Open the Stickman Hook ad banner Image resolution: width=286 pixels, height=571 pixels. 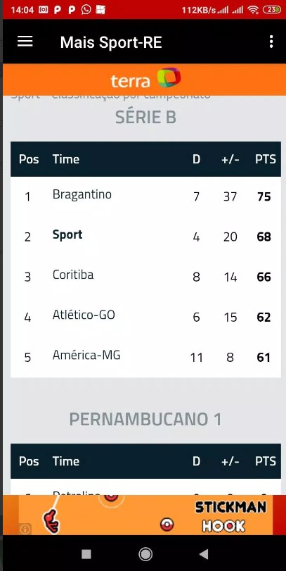point(145,515)
